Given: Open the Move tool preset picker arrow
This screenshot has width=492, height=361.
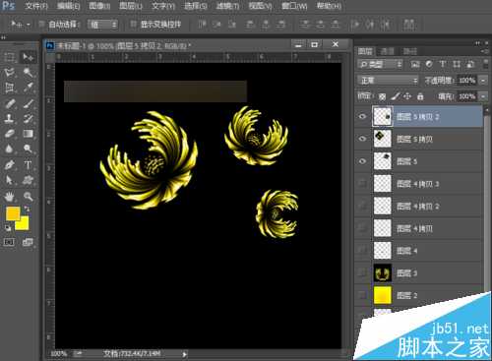Looking at the screenshot, I should [29, 25].
